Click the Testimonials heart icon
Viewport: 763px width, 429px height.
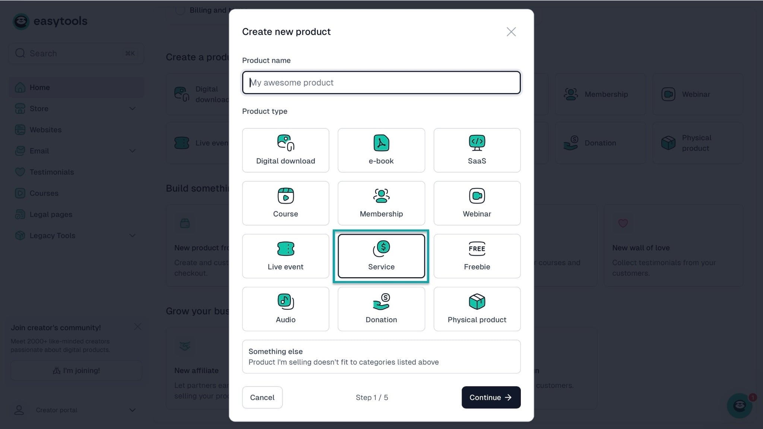point(20,172)
